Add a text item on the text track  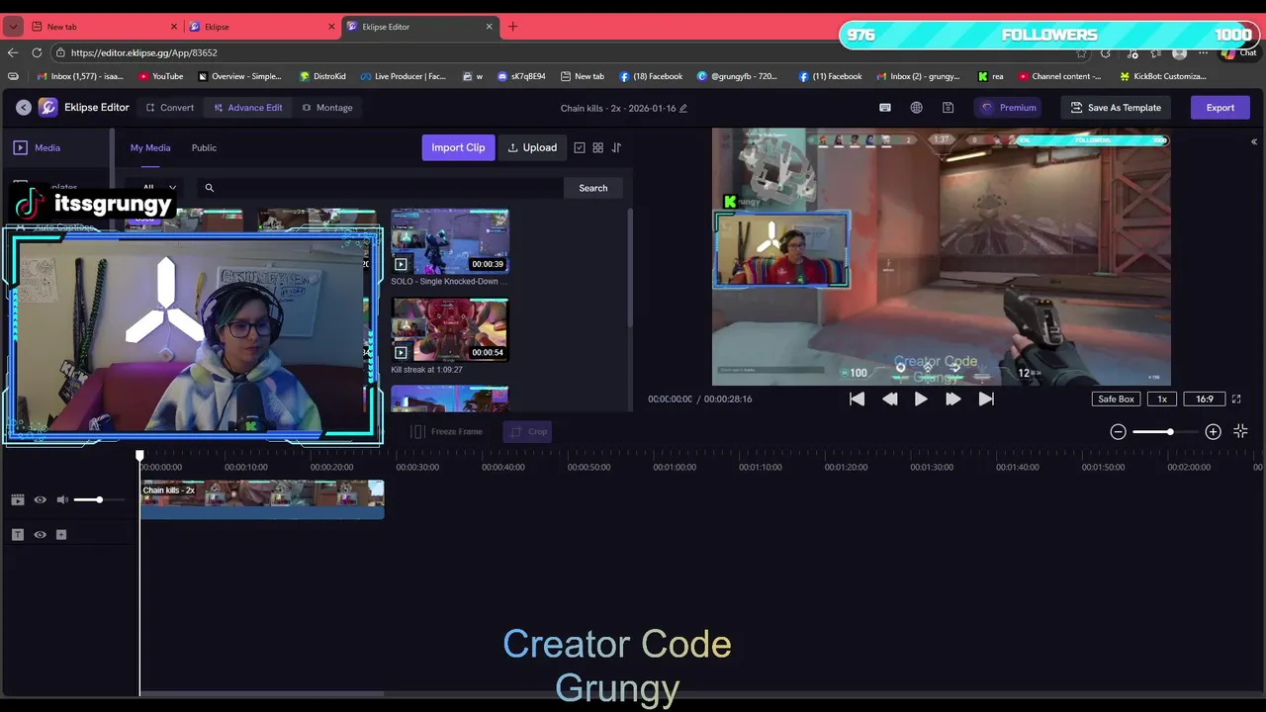click(61, 534)
